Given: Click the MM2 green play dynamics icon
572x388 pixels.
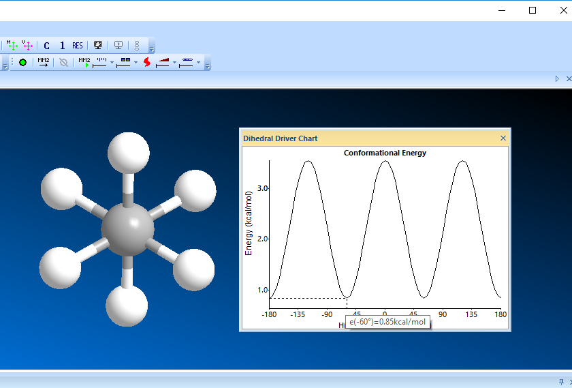Looking at the screenshot, I should 84,62.
